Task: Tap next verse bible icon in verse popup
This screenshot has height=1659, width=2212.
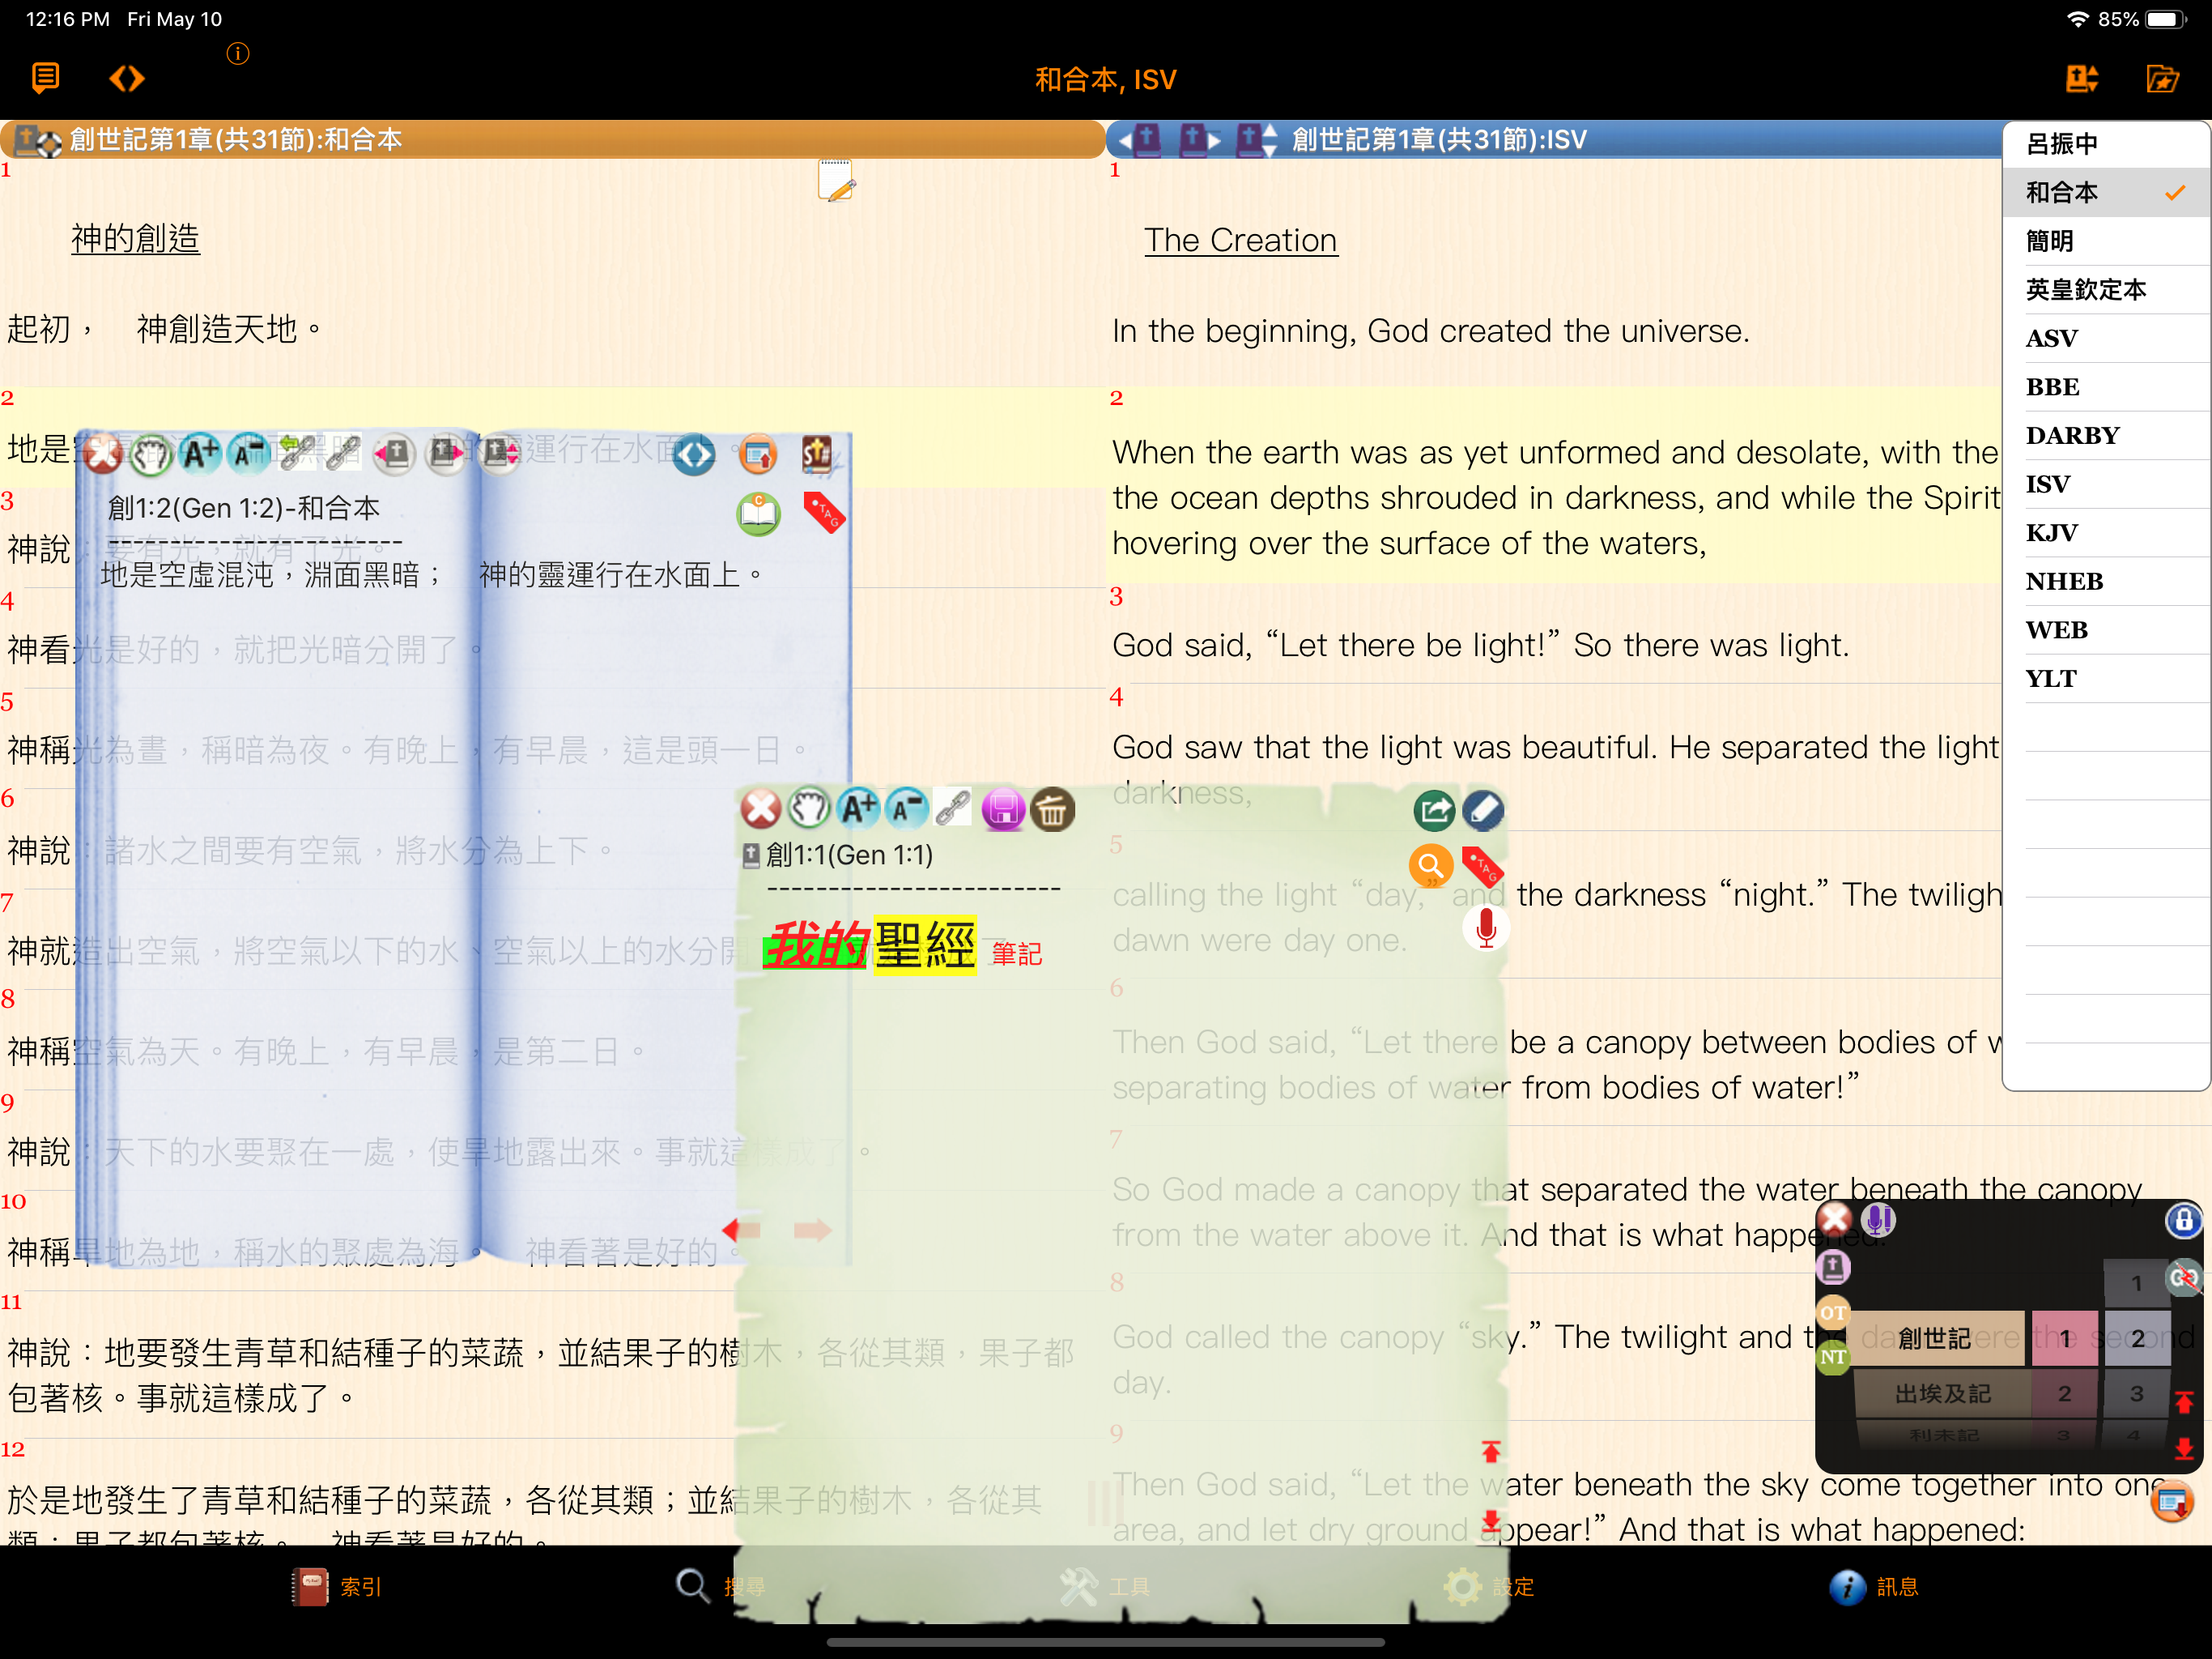Action: [446, 454]
